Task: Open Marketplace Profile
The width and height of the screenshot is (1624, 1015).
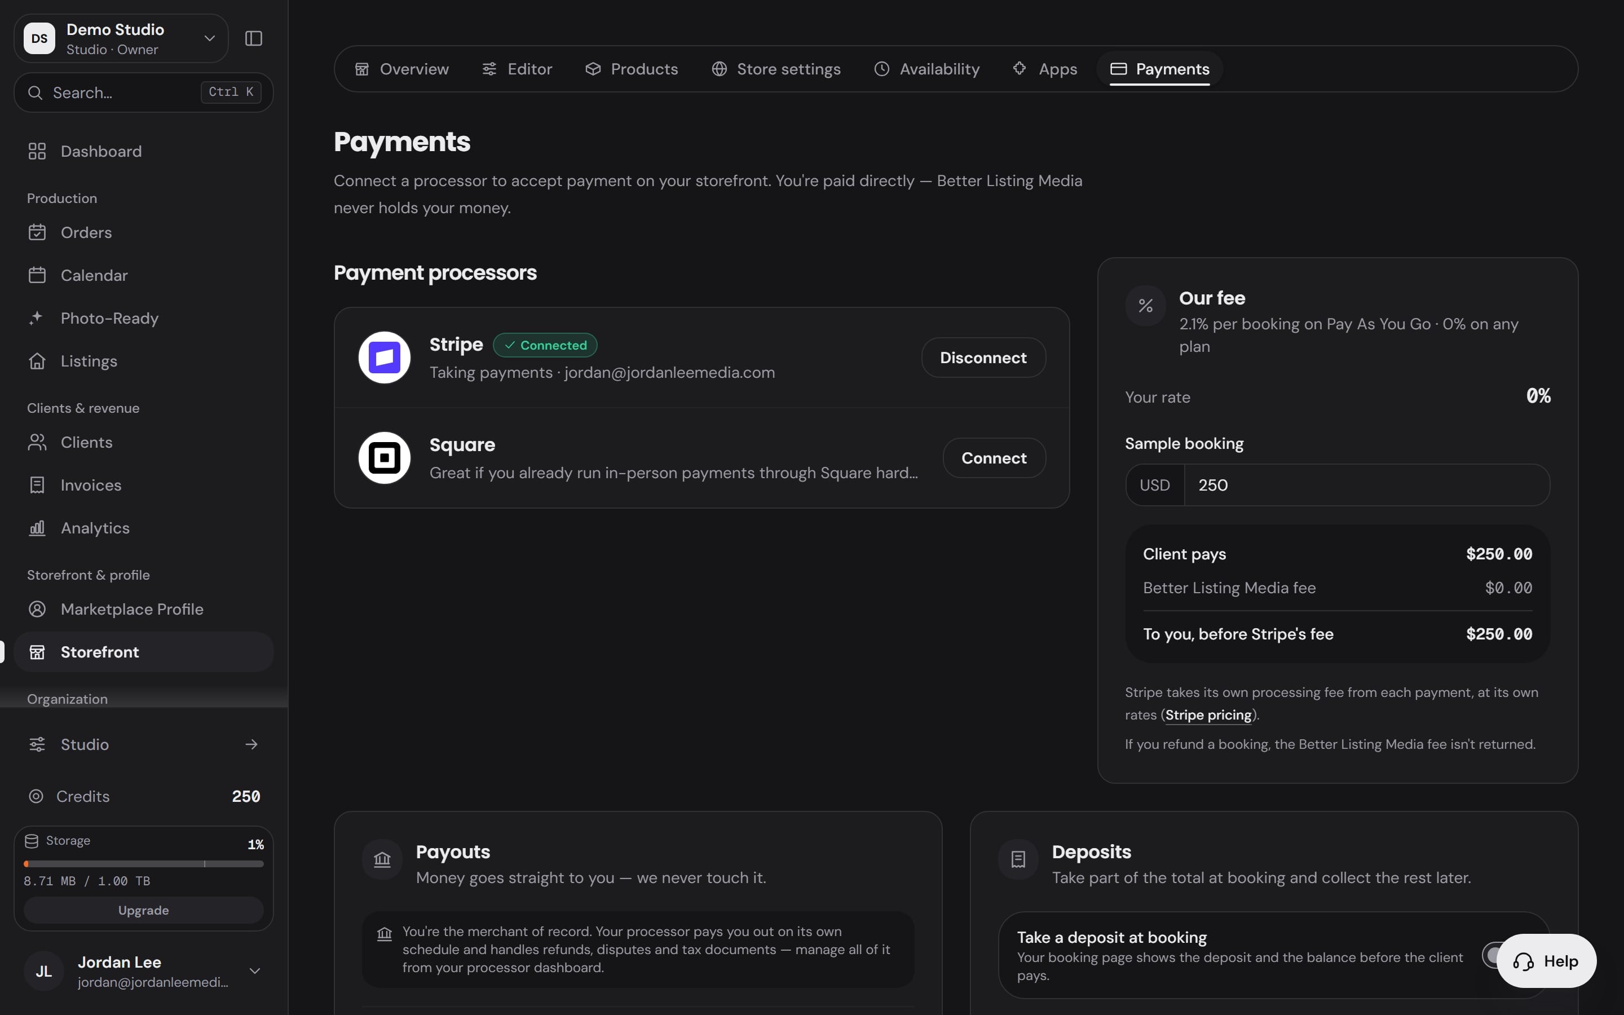Action: pos(144,610)
